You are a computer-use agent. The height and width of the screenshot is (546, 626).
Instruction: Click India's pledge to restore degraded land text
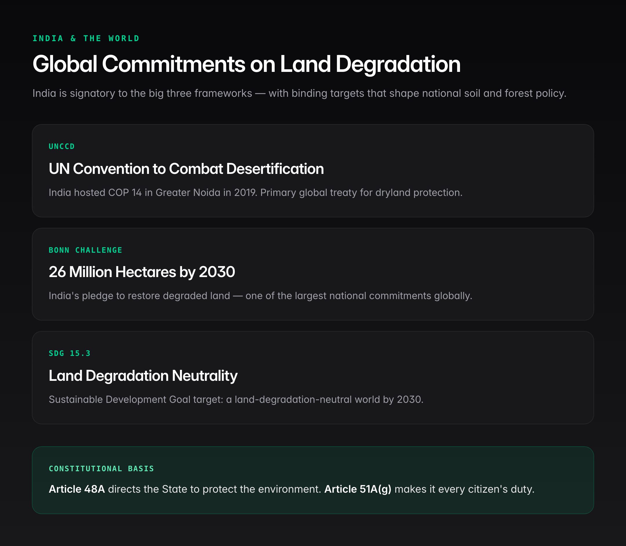click(x=261, y=296)
